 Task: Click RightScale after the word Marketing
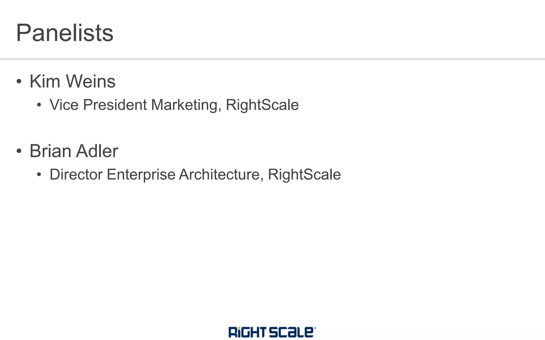pos(262,105)
